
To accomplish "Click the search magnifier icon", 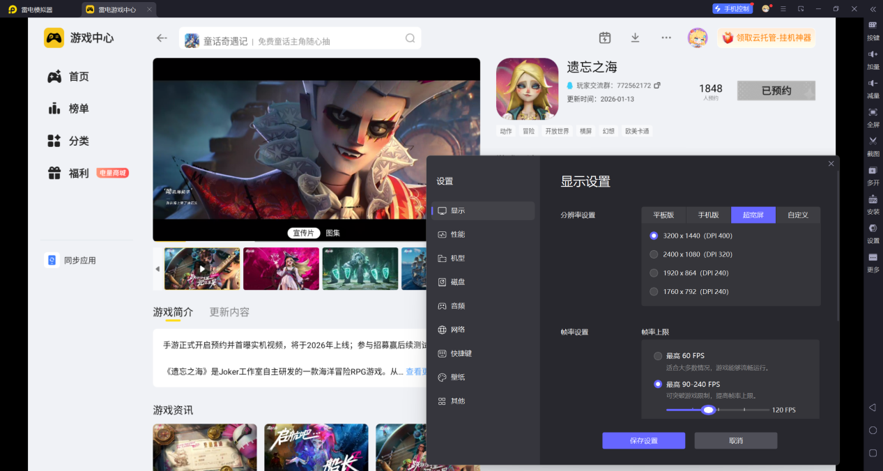I will tap(410, 38).
